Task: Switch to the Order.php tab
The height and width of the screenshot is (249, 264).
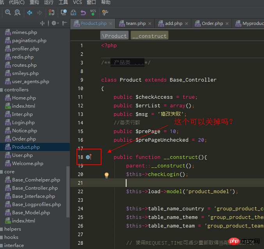Action: (212, 23)
